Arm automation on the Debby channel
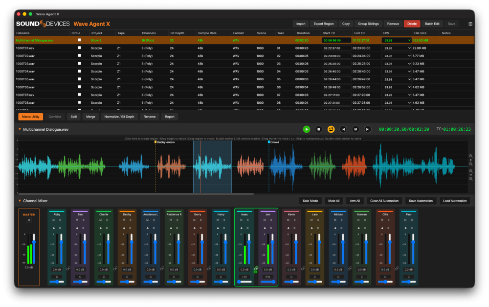The width and height of the screenshot is (489, 307). coord(124,228)
